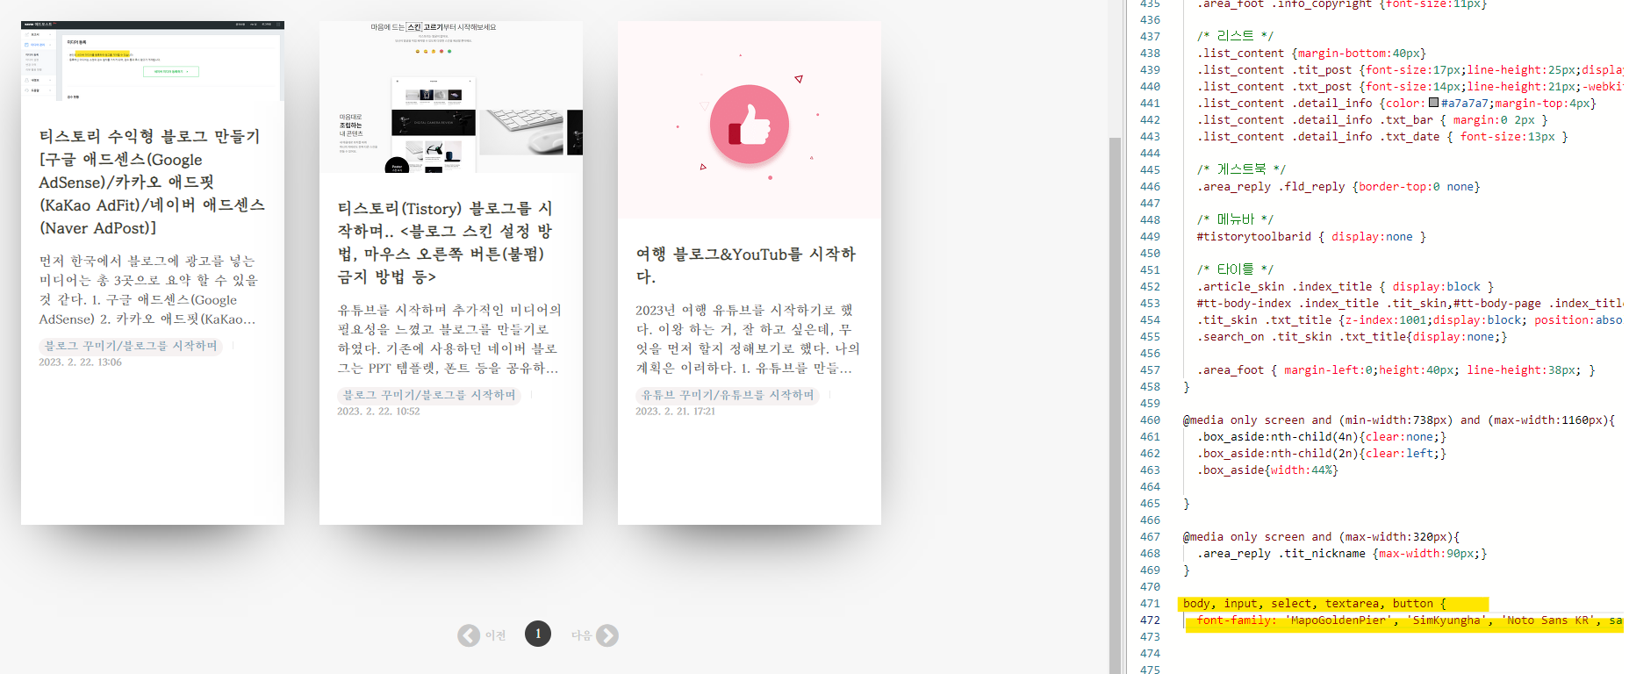Click summary text starting 먼저 한국에서 블로그에
This screenshot has height=674, width=1629.
point(149,290)
